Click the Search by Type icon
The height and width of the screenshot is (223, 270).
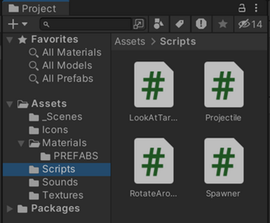pyautogui.click(x=158, y=24)
